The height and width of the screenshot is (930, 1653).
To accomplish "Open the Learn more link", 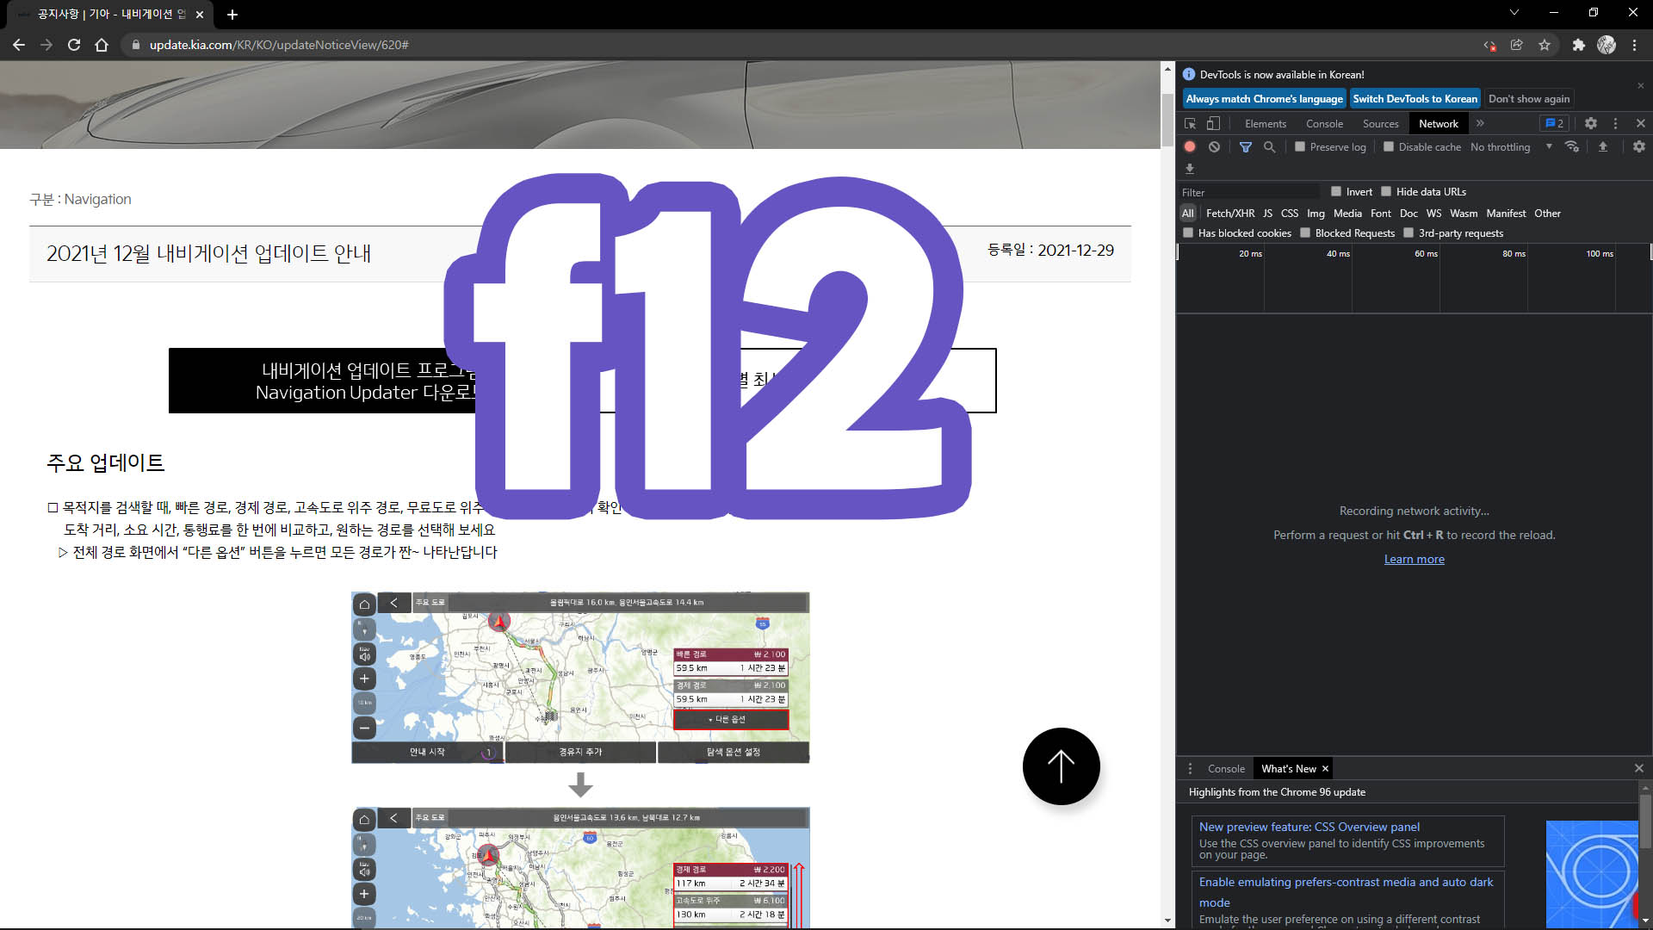I will [x=1414, y=560].
